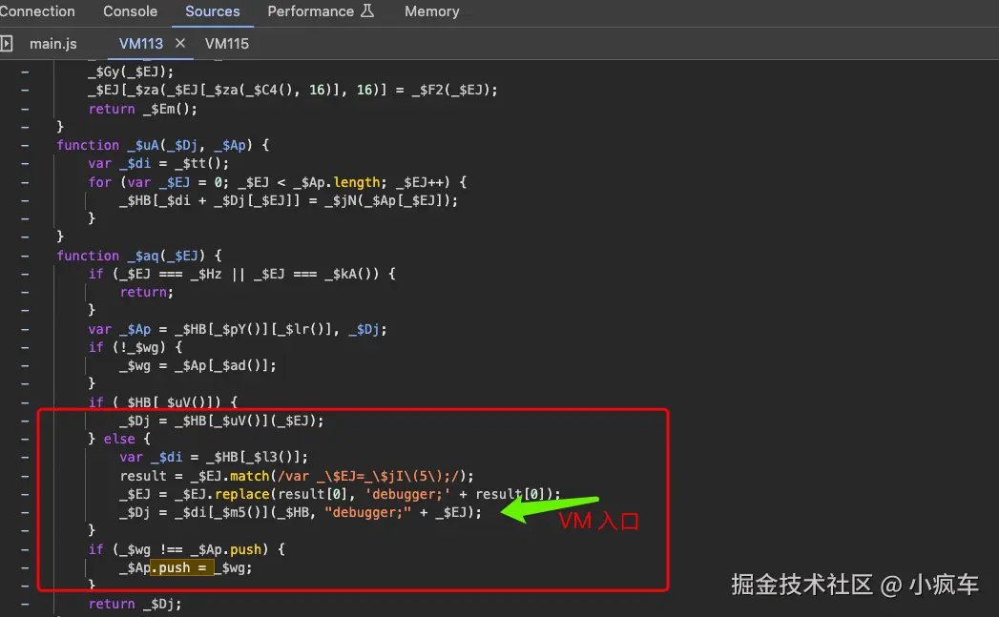Click gutter dash beside 'return _$Dj;' line
The width and height of the screenshot is (999, 617).
[x=25, y=605]
